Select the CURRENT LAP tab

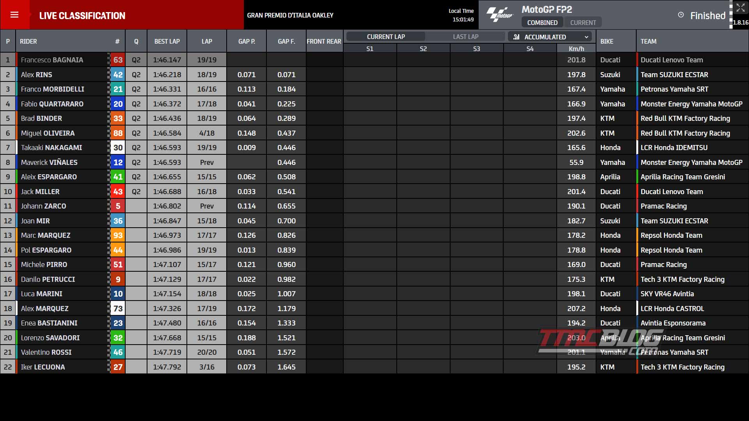pos(386,37)
